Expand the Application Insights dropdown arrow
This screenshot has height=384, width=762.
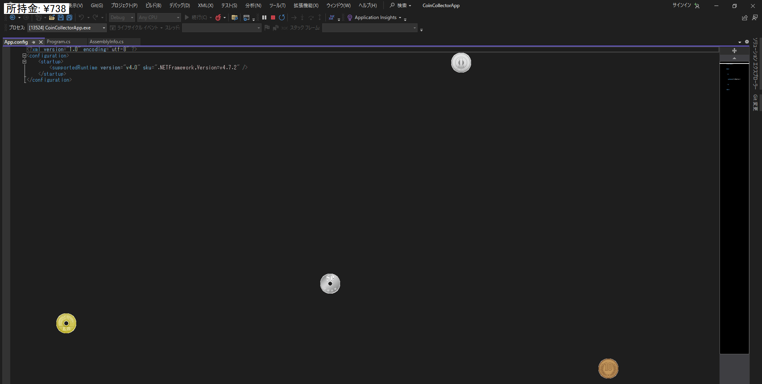(x=400, y=18)
